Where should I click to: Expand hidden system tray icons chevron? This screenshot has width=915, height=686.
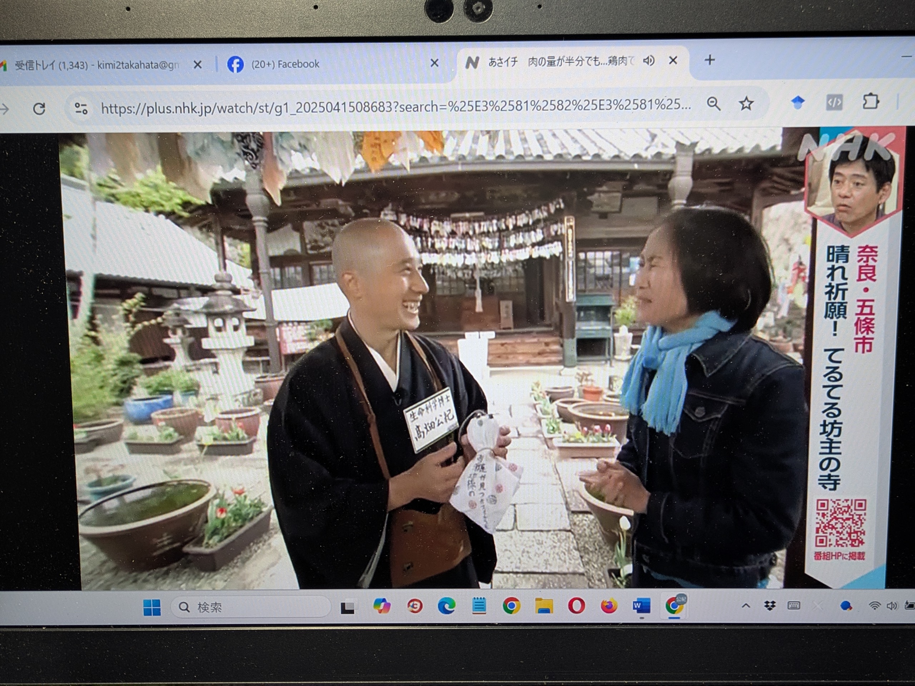tap(746, 606)
